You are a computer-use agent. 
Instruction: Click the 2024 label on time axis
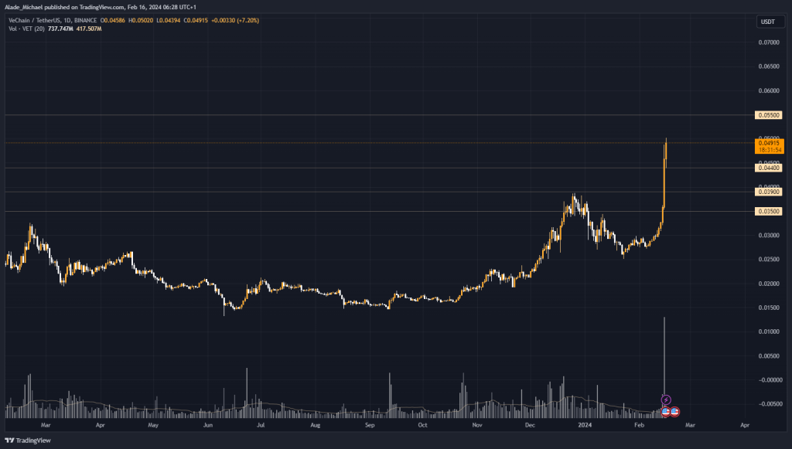[585, 425]
